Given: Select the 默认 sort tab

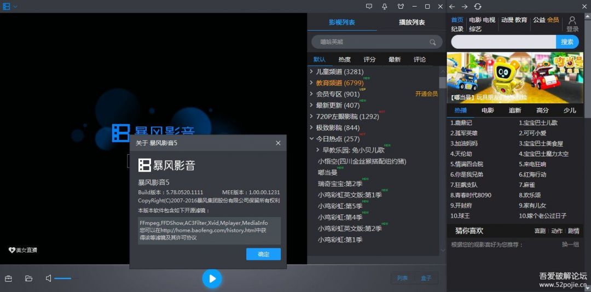Looking at the screenshot, I should point(320,60).
